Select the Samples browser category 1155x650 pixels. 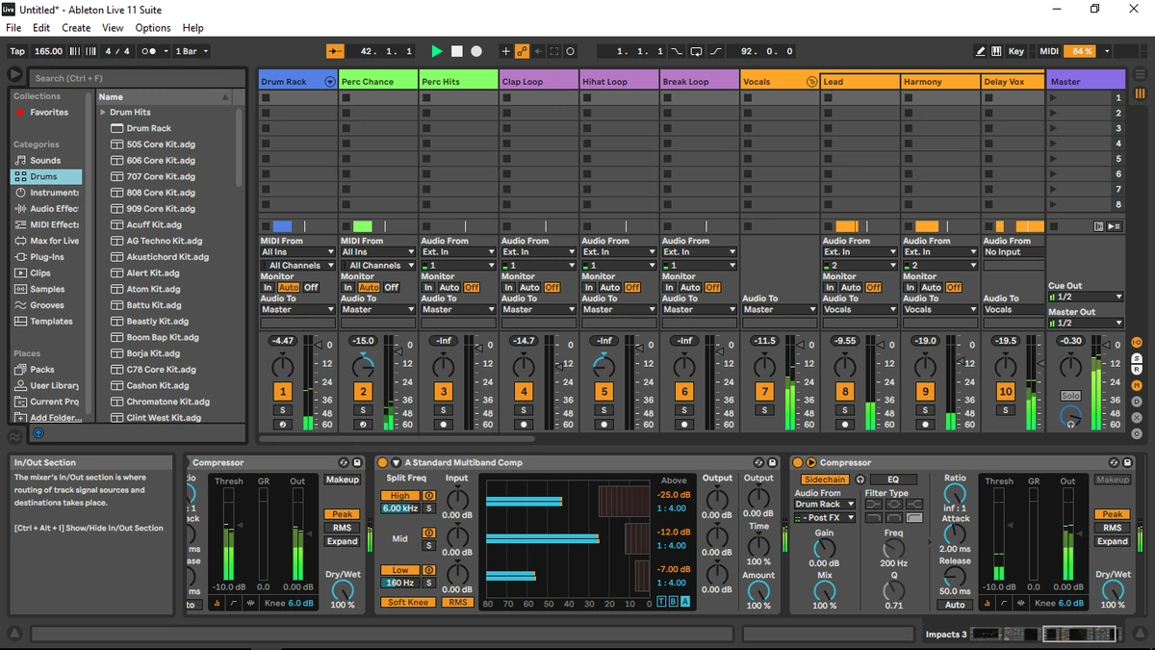tap(45, 289)
